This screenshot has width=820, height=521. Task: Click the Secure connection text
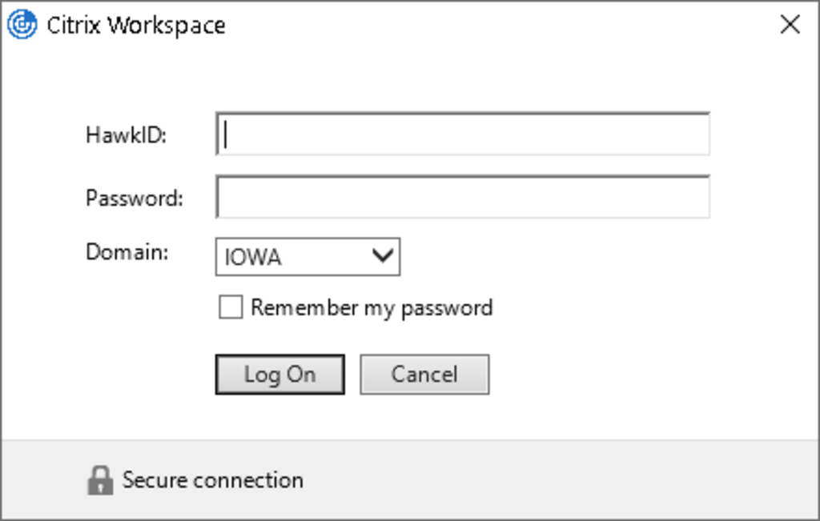(211, 479)
